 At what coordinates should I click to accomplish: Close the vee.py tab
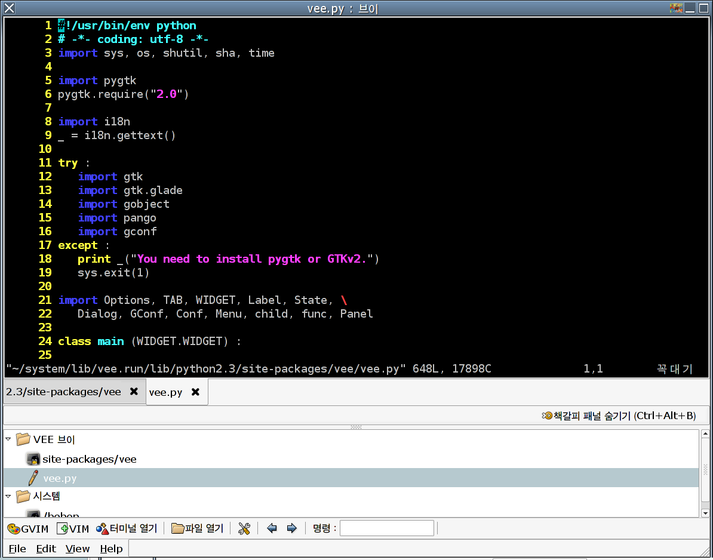click(195, 392)
